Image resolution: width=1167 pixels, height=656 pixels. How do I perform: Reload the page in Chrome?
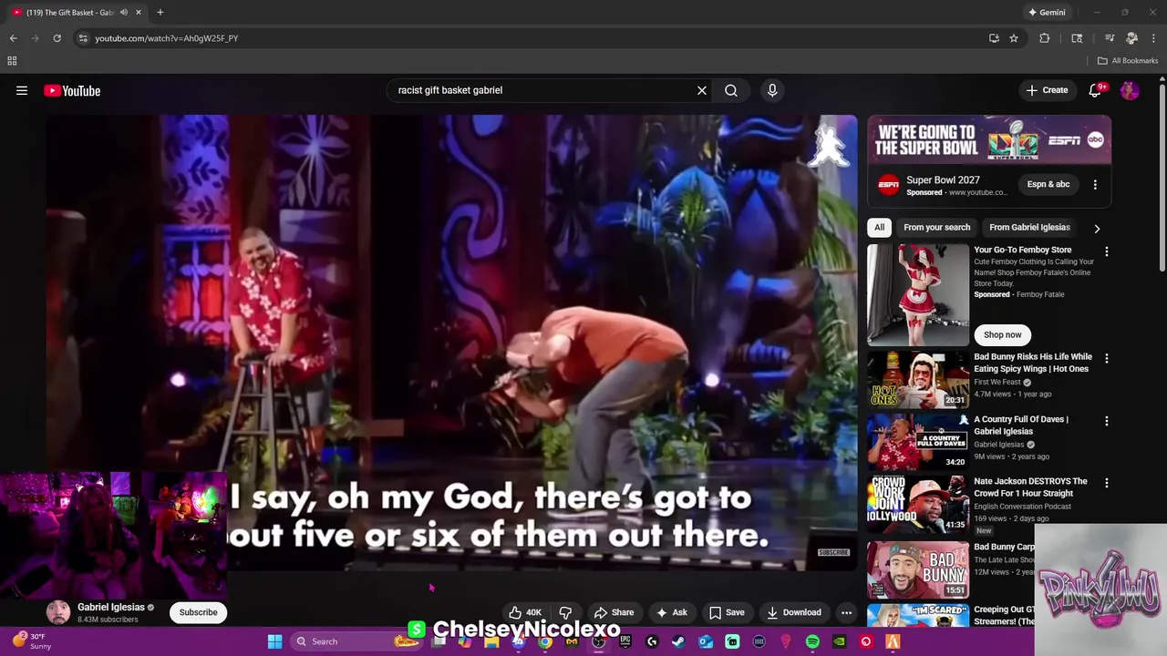point(57,38)
